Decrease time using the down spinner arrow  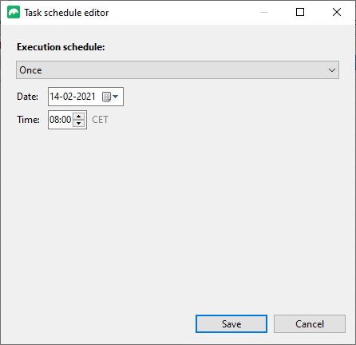(79, 123)
